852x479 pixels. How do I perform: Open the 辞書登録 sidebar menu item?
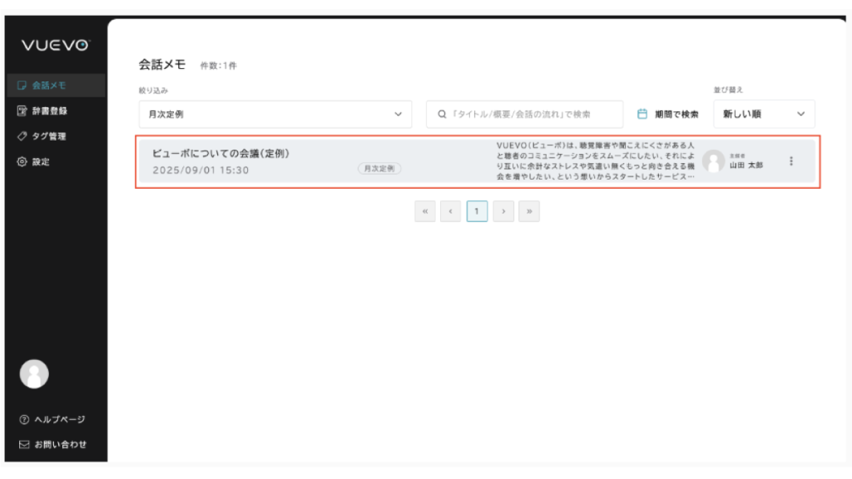[48, 111]
